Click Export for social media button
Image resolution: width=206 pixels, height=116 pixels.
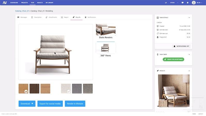(50, 104)
